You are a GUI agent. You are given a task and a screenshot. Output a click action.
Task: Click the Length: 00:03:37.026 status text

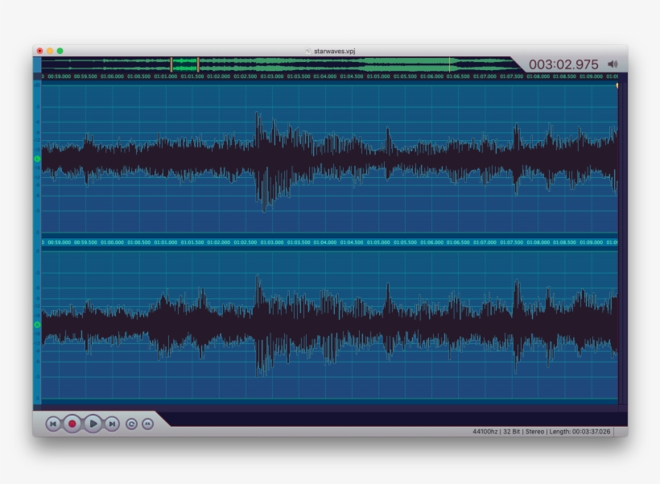click(580, 432)
